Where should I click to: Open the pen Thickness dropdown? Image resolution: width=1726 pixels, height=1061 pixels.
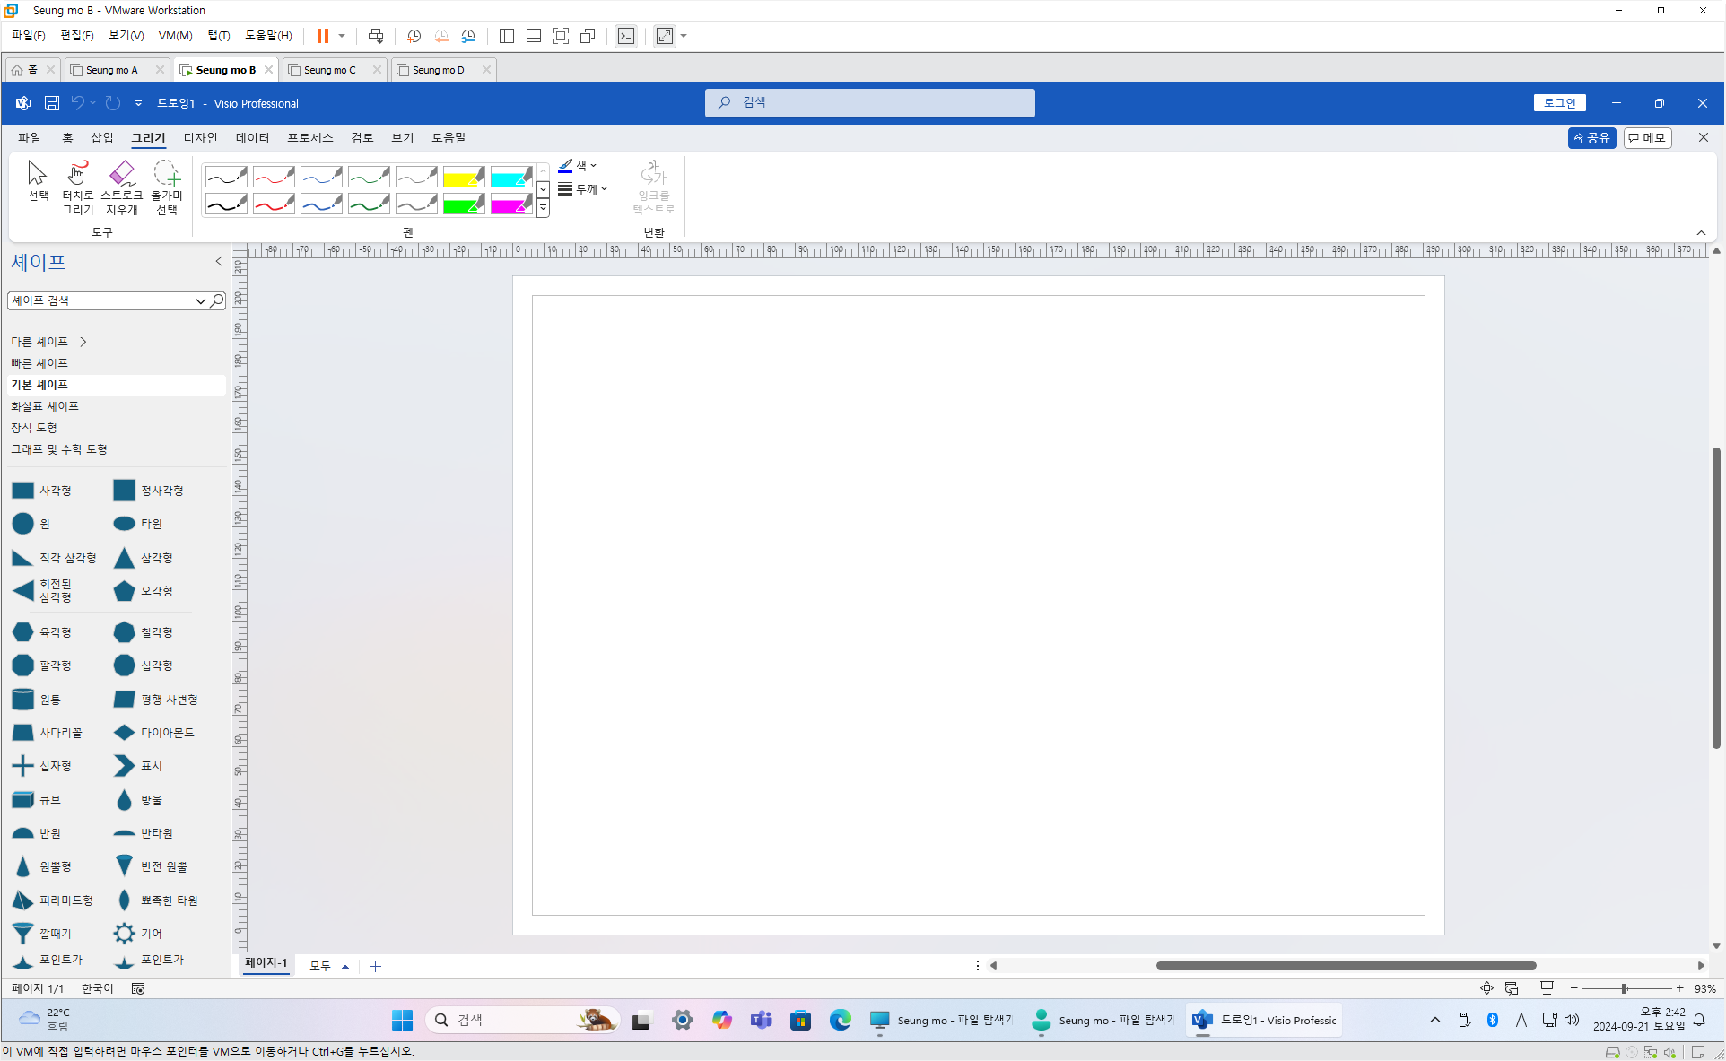[x=583, y=189]
